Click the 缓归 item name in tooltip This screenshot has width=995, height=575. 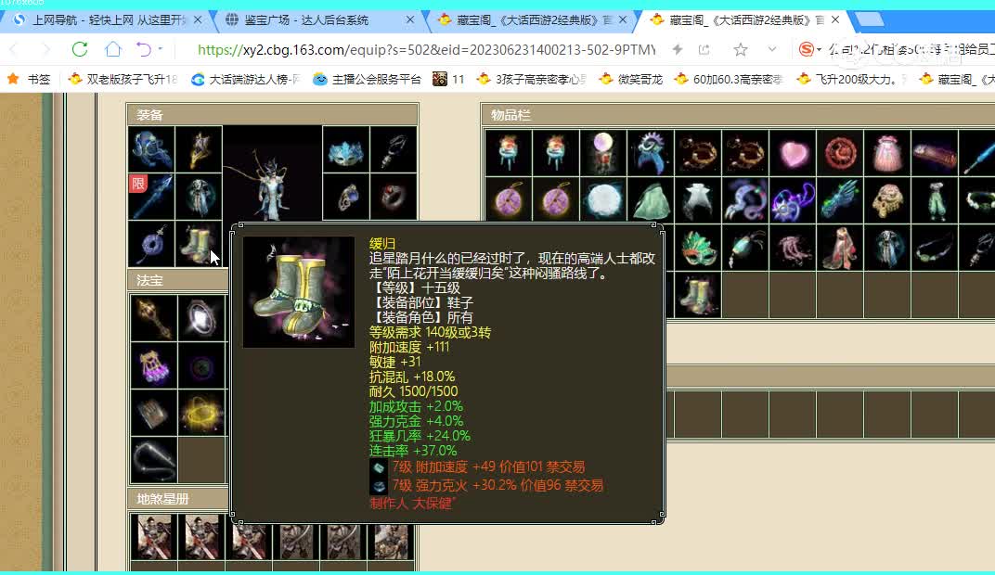pos(382,243)
